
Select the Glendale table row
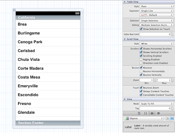click(48, 112)
